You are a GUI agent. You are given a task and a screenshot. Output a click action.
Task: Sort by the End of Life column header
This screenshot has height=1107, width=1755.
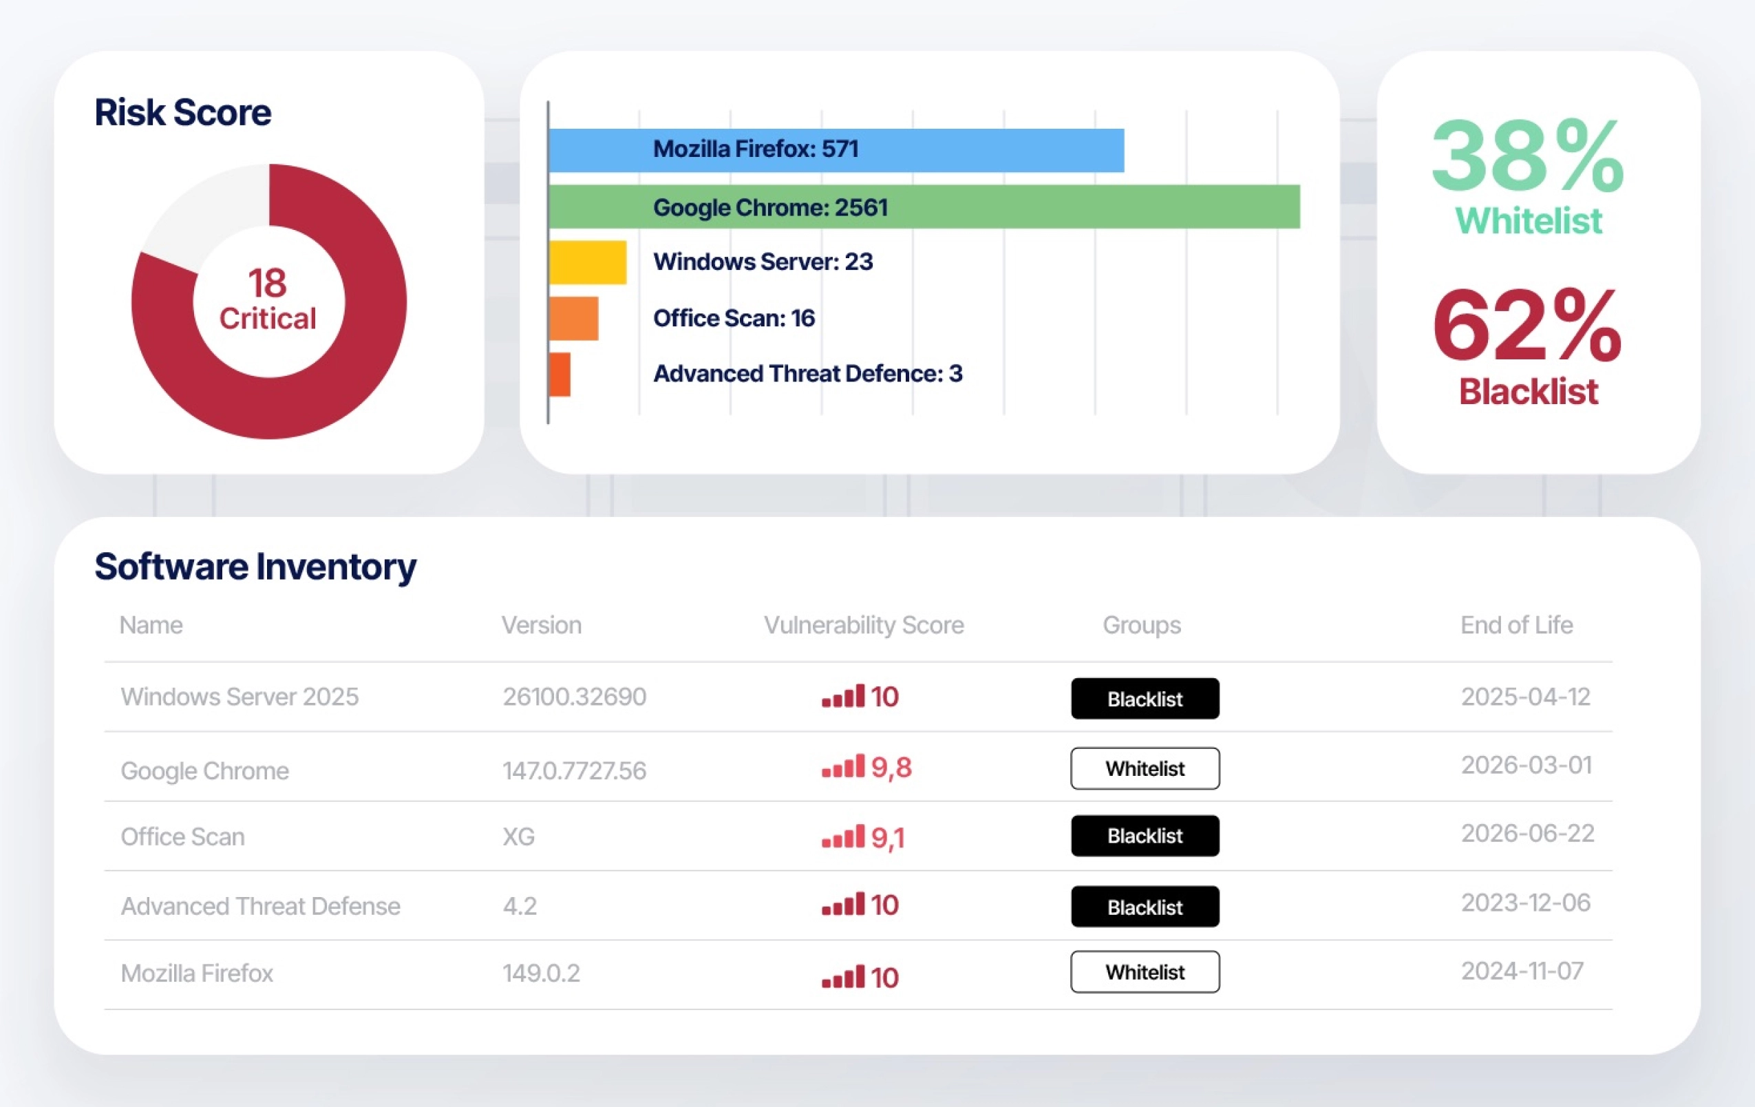pos(1516,625)
